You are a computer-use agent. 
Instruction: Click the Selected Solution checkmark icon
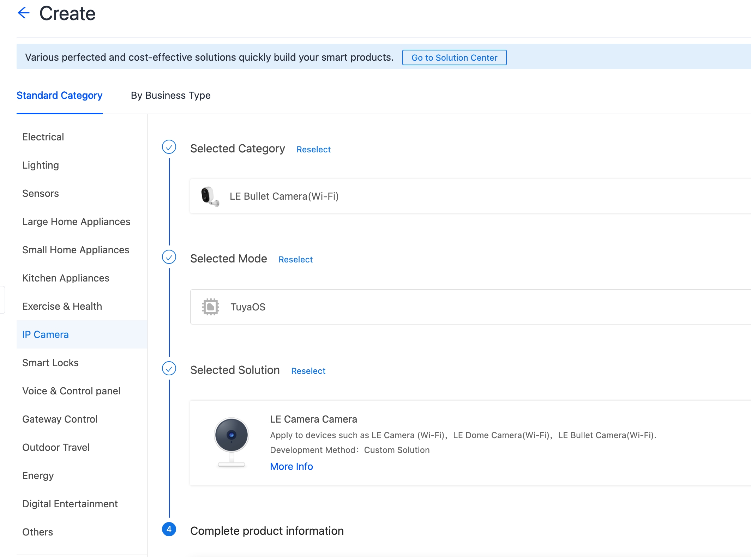(169, 369)
